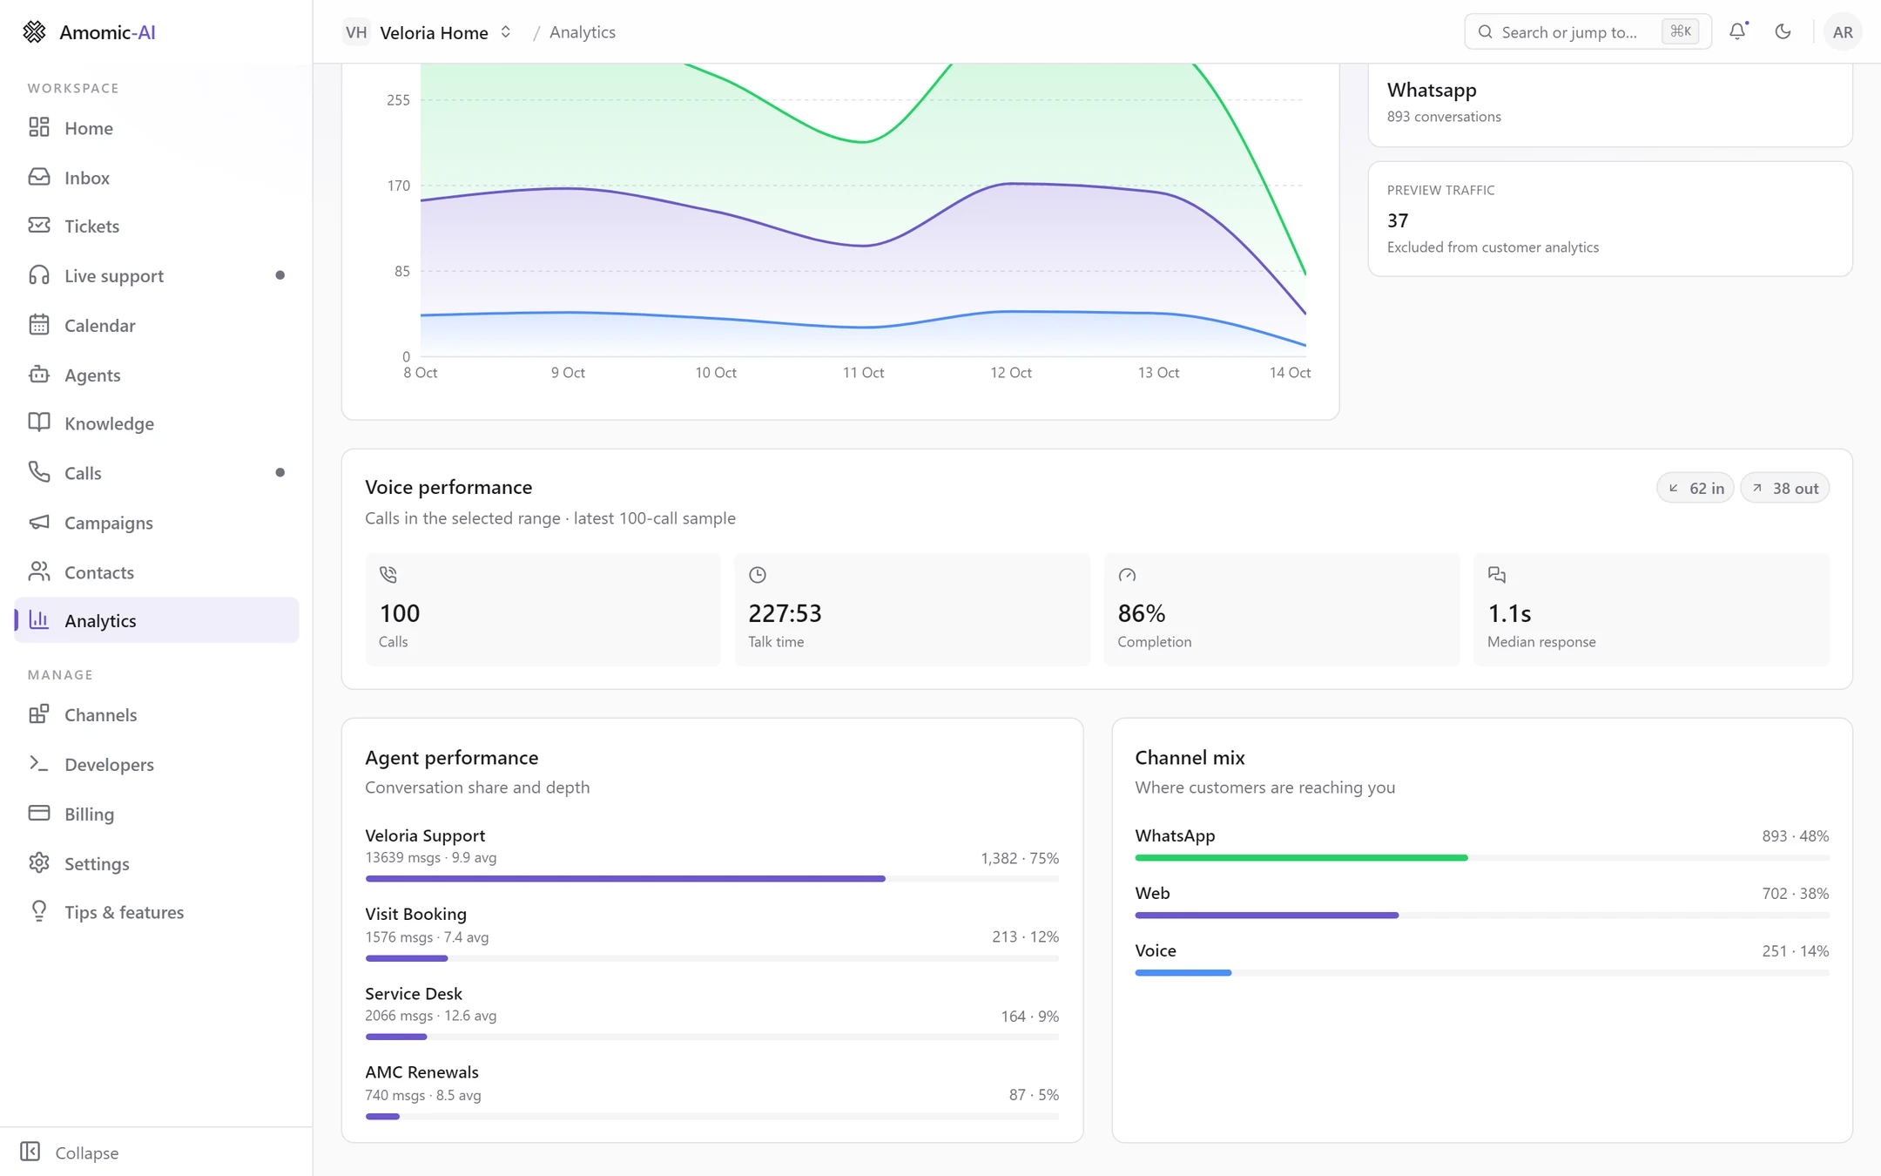This screenshot has width=1881, height=1176.
Task: Click the 1.1s Median response card
Action: click(x=1651, y=610)
